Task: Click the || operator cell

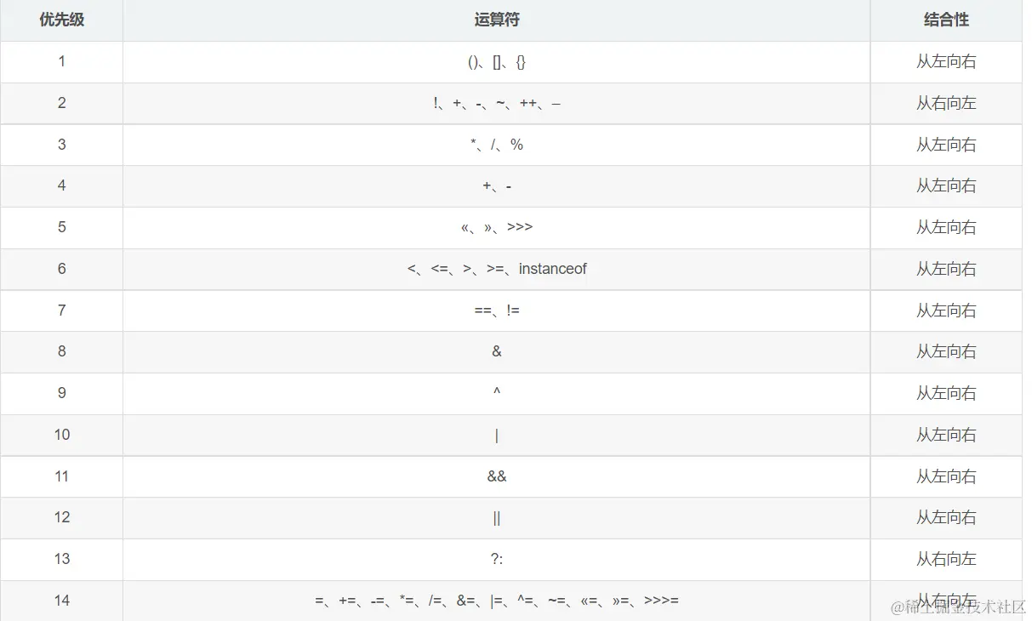Action: click(496, 517)
